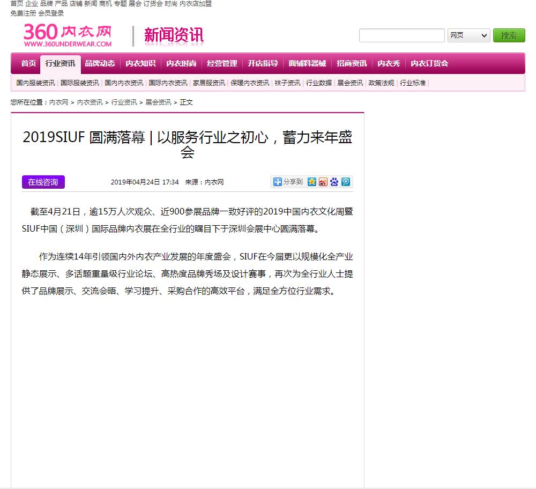Click the 360内衣网 site logo
The image size is (536, 489).
coord(68,35)
